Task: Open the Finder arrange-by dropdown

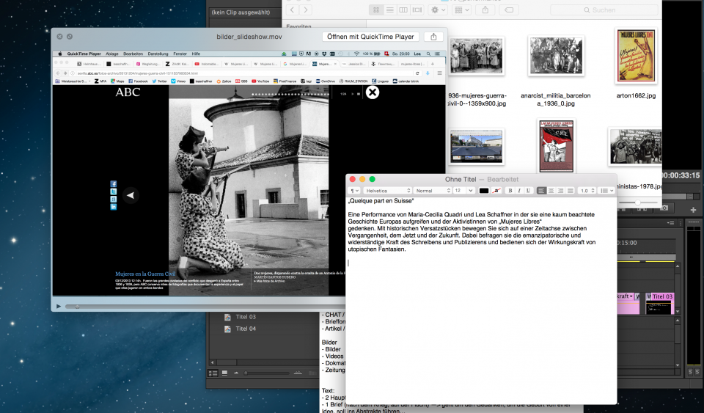Action: click(461, 10)
